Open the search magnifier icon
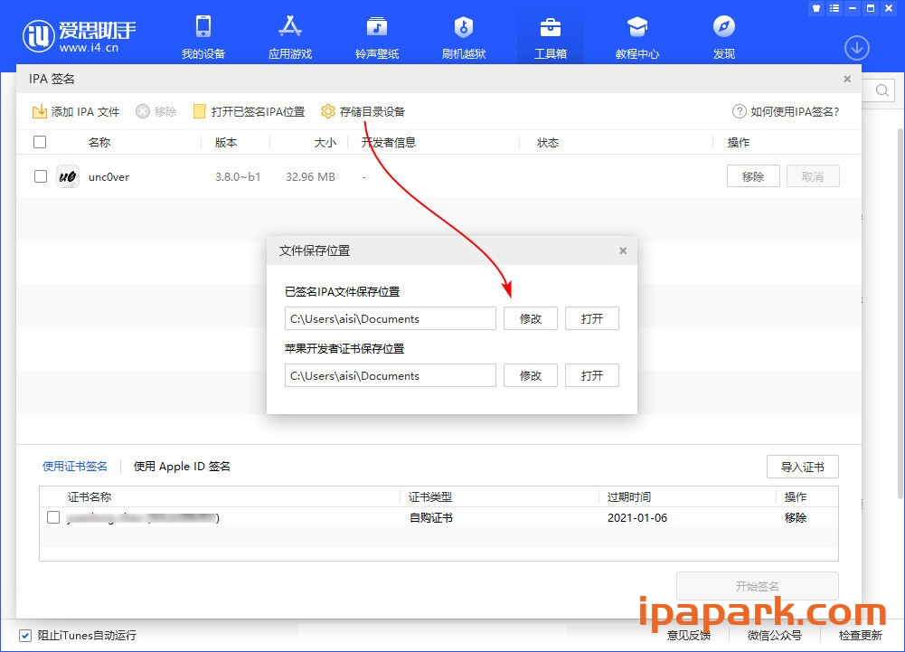The width and height of the screenshot is (905, 652). [x=881, y=90]
